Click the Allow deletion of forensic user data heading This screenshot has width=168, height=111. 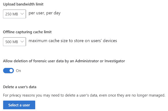click(64, 61)
